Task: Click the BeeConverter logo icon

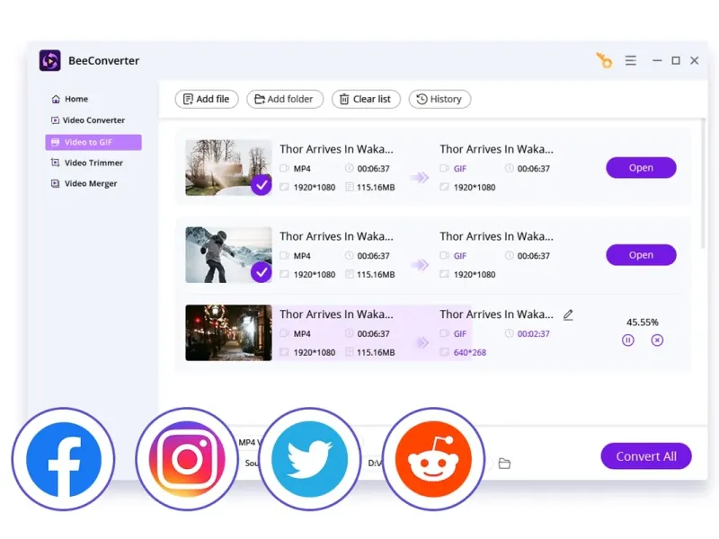Action: 50,60
